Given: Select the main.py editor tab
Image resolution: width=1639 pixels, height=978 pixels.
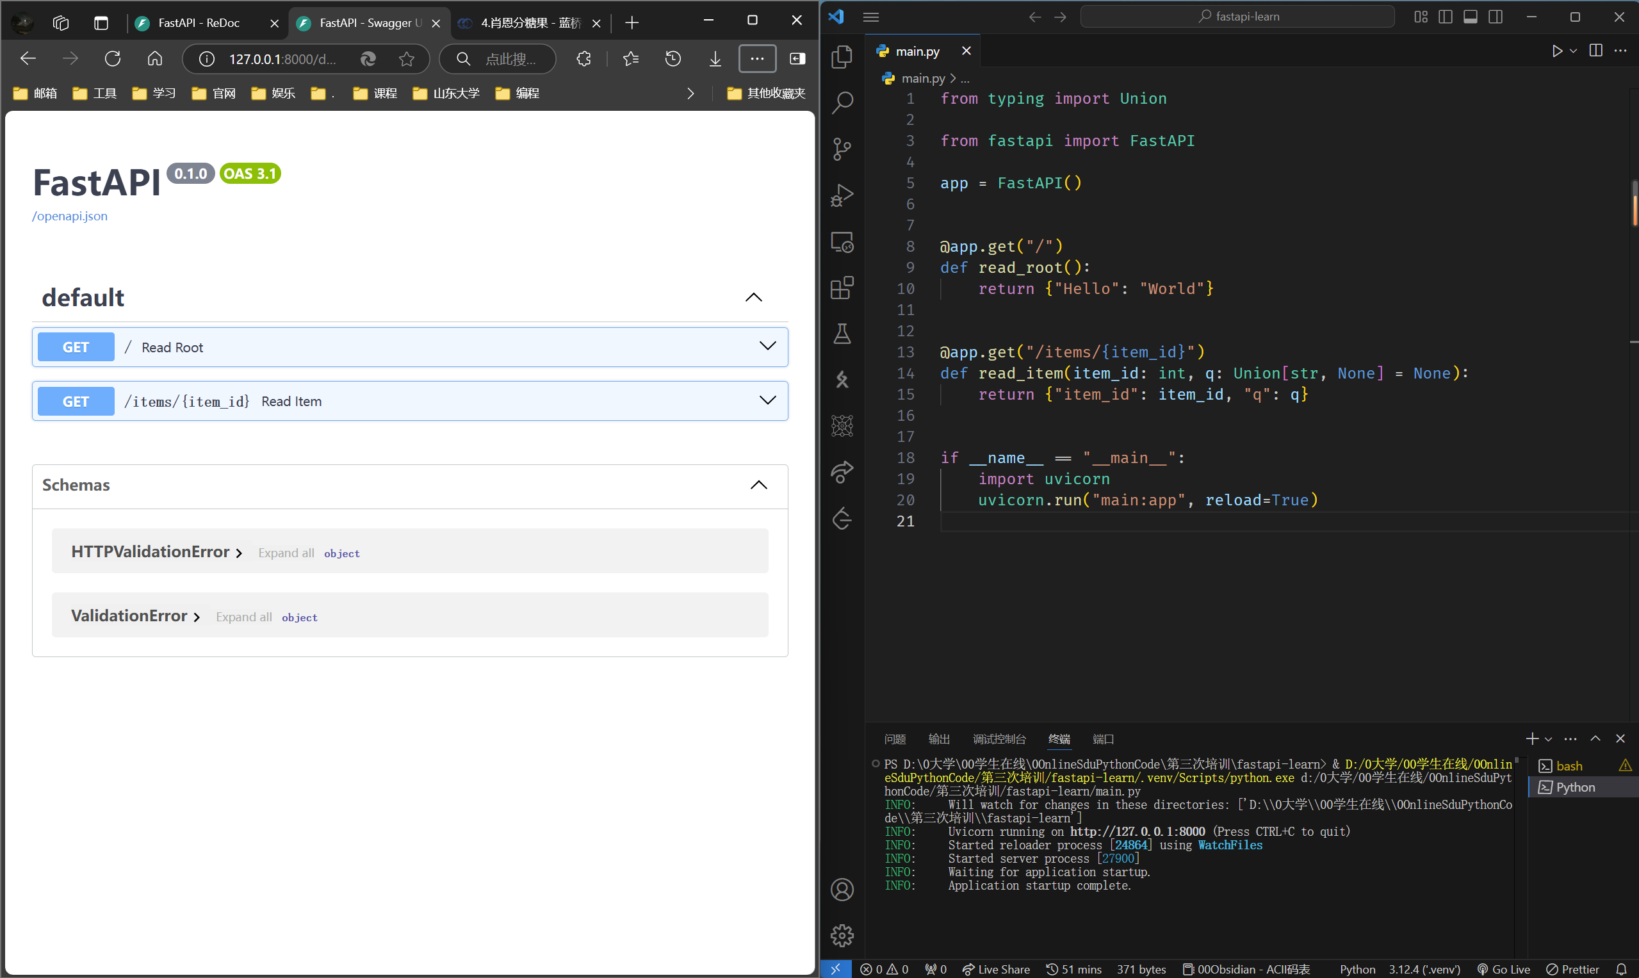Looking at the screenshot, I should click(917, 51).
